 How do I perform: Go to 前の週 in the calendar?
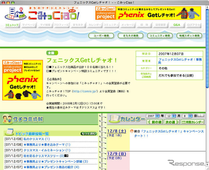[x=155, y=122]
